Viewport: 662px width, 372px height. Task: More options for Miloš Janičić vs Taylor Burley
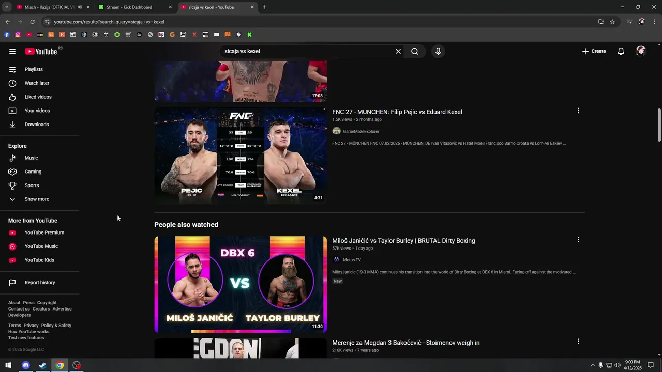578,239
